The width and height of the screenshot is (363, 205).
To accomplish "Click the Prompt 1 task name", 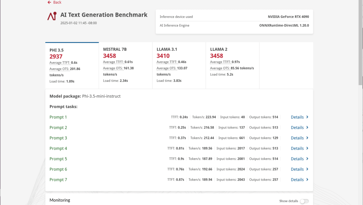I will 58,117.
